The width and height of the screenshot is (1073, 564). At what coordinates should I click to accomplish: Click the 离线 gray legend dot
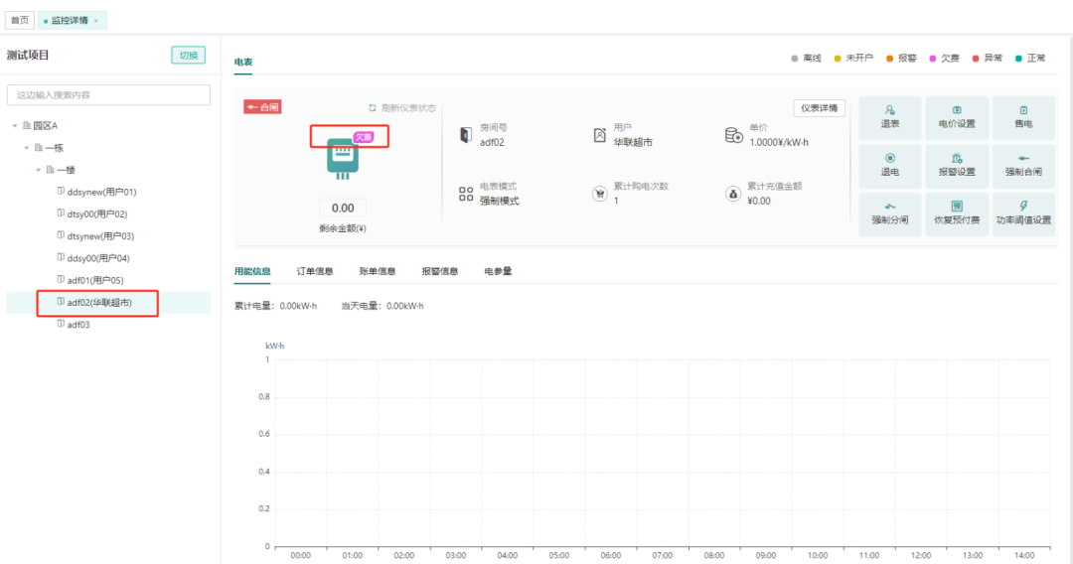pos(795,59)
